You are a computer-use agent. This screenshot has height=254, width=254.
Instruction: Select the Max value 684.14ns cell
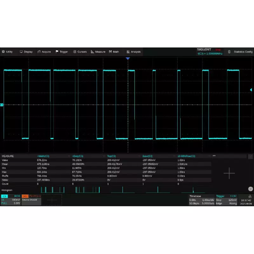pos(42,172)
